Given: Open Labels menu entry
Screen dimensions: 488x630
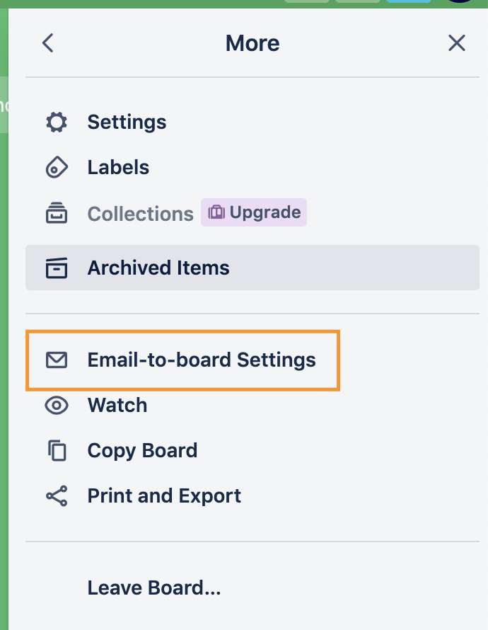Looking at the screenshot, I should tap(118, 168).
